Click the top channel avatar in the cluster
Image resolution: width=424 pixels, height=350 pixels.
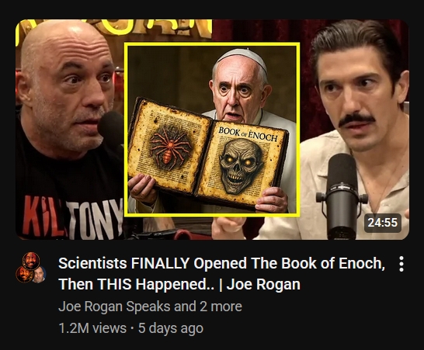point(31,260)
